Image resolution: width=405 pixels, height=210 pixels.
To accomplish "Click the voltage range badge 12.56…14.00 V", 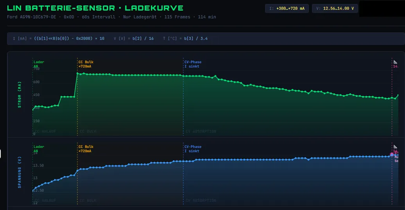I will click(x=335, y=8).
